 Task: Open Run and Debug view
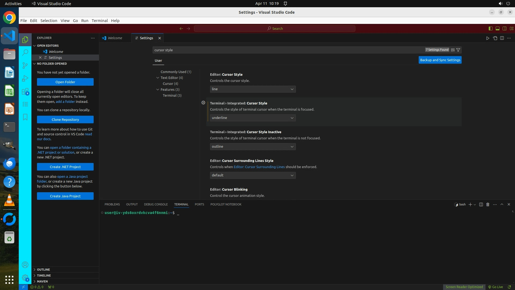pyautogui.click(x=25, y=78)
